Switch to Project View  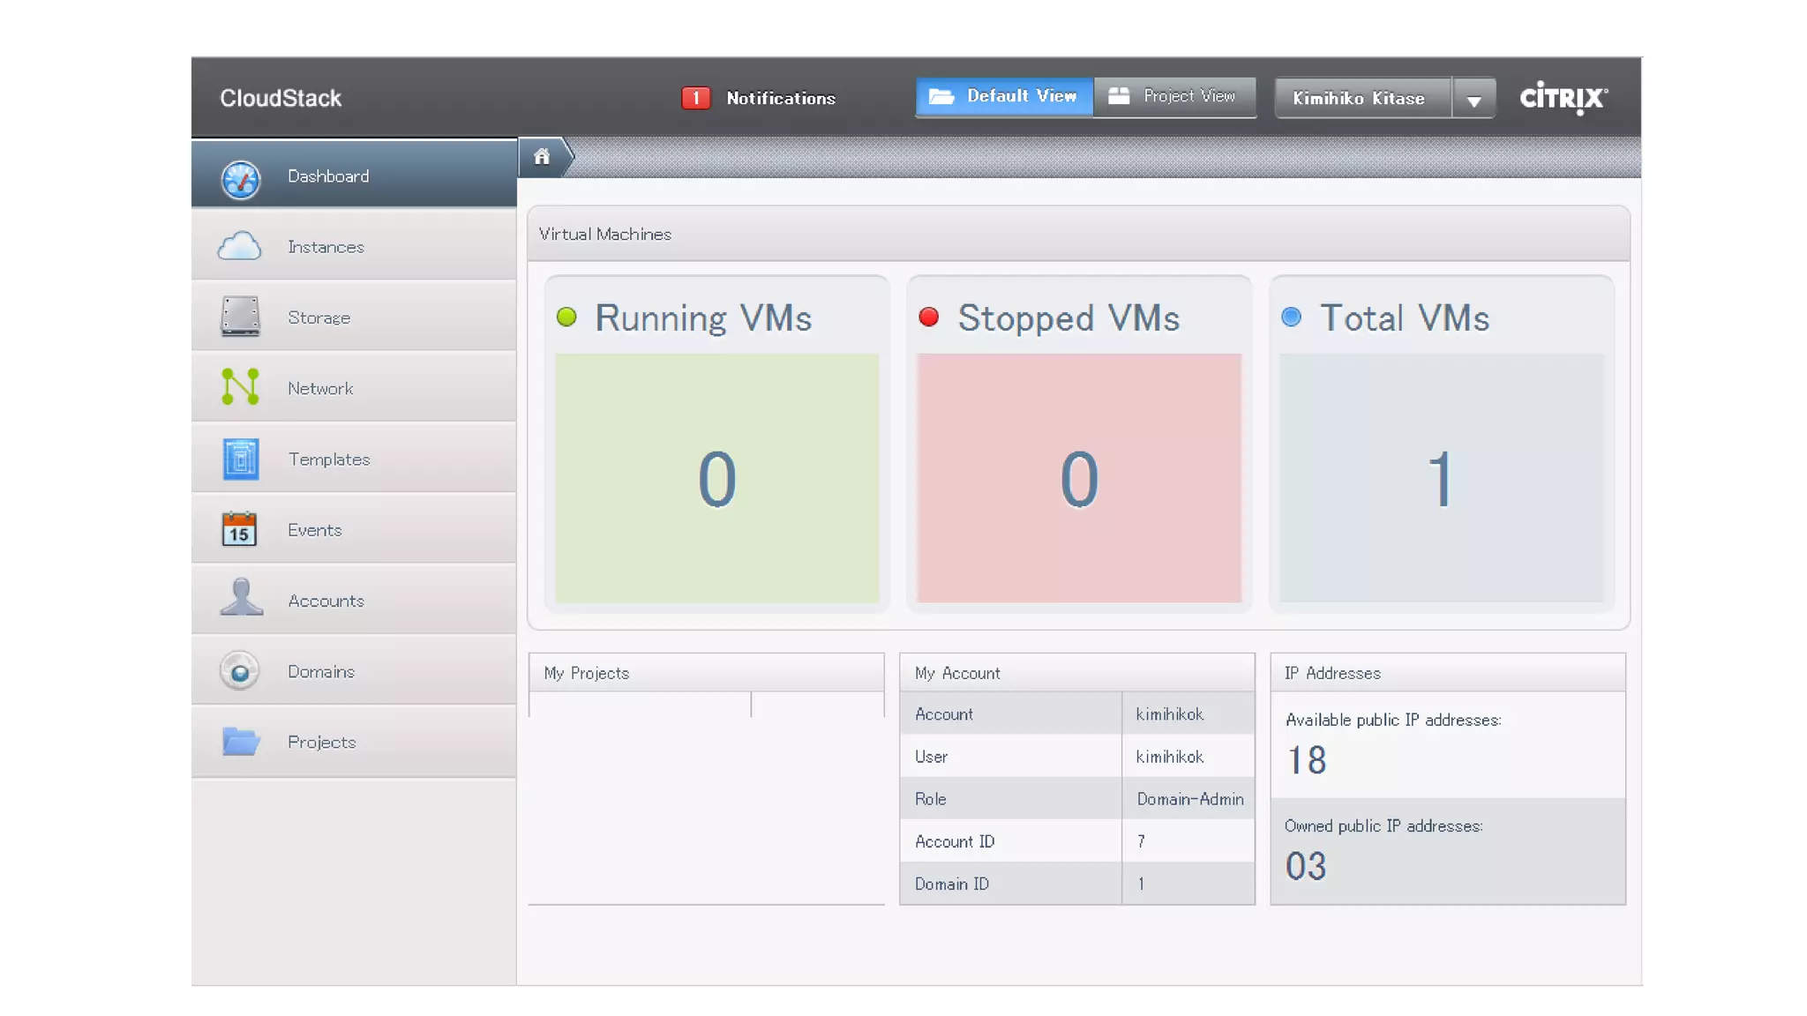[1173, 96]
